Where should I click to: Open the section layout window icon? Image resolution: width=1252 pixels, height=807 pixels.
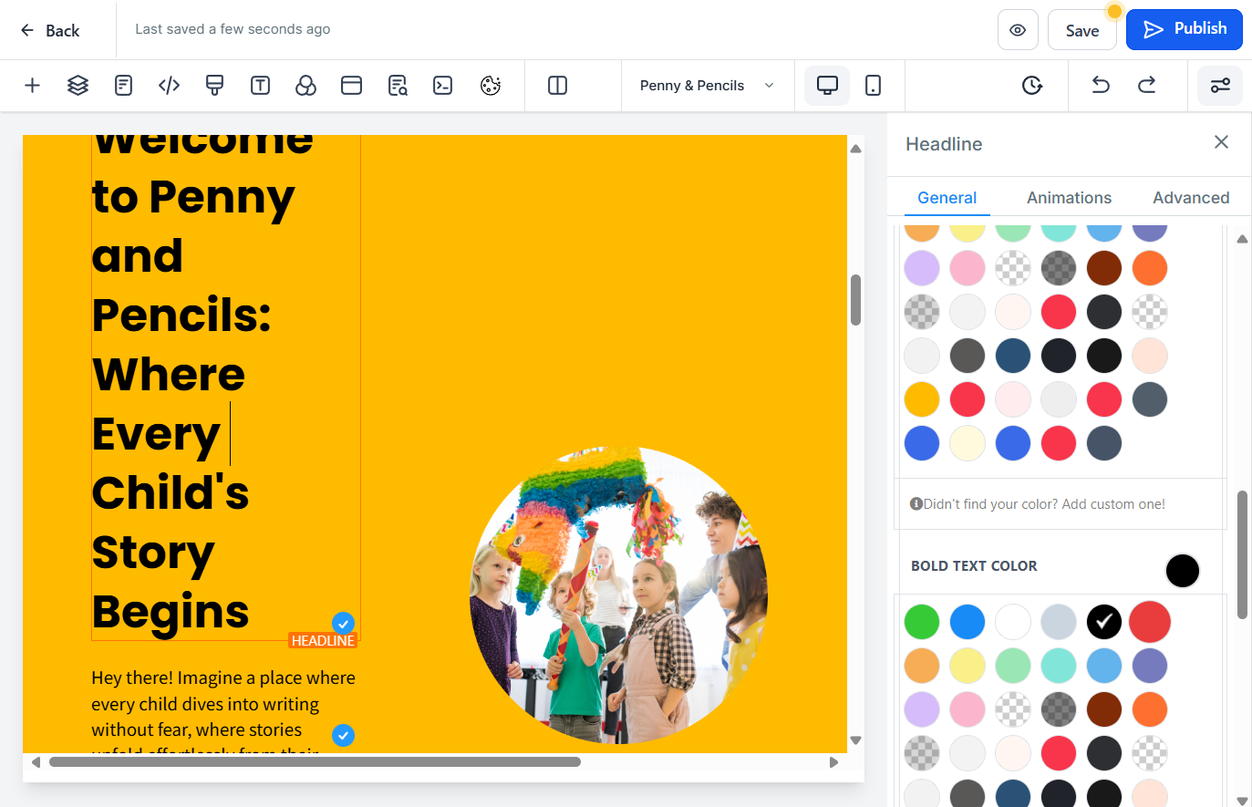coord(351,86)
